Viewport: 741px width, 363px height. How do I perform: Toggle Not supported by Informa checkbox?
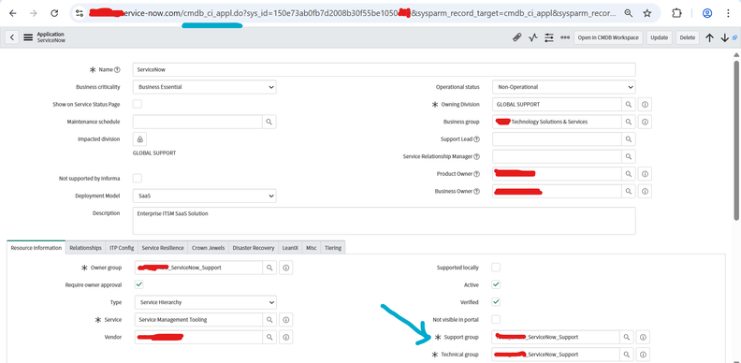point(137,178)
